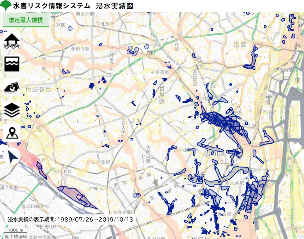Click the 京浜川崎 IC label
Screen dimensions: 304x239
pos(35,206)
